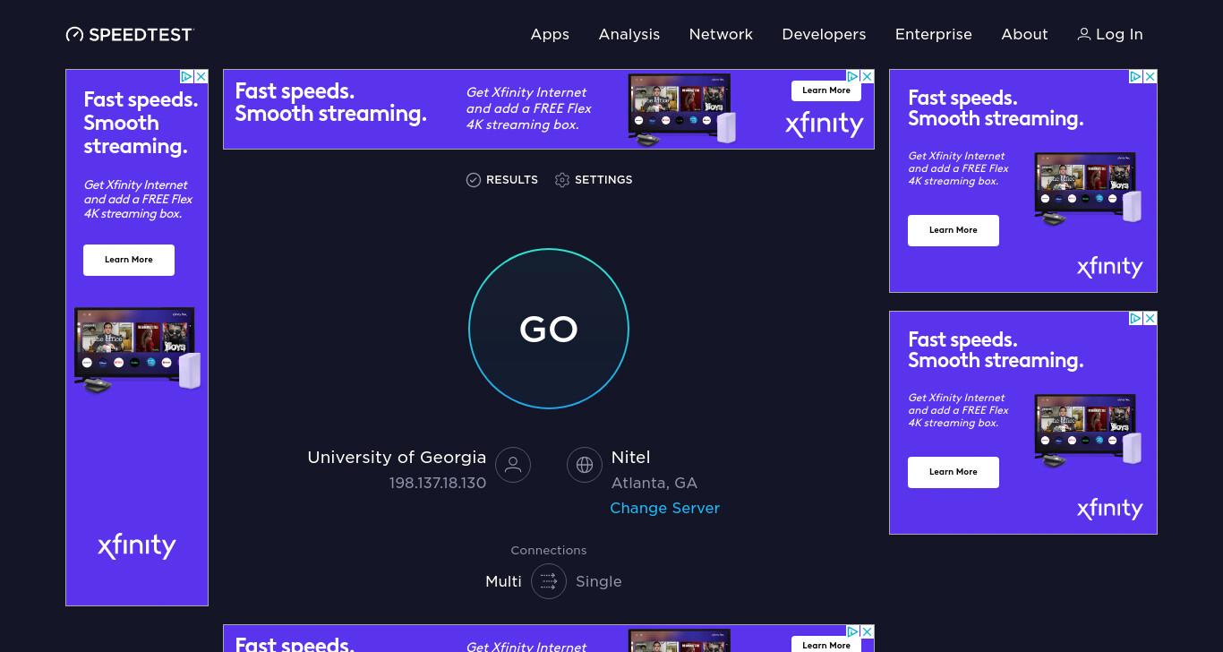Screen dimensions: 1223x652
Task: Click the user profile icon beside University of Georgia
Action: point(513,465)
